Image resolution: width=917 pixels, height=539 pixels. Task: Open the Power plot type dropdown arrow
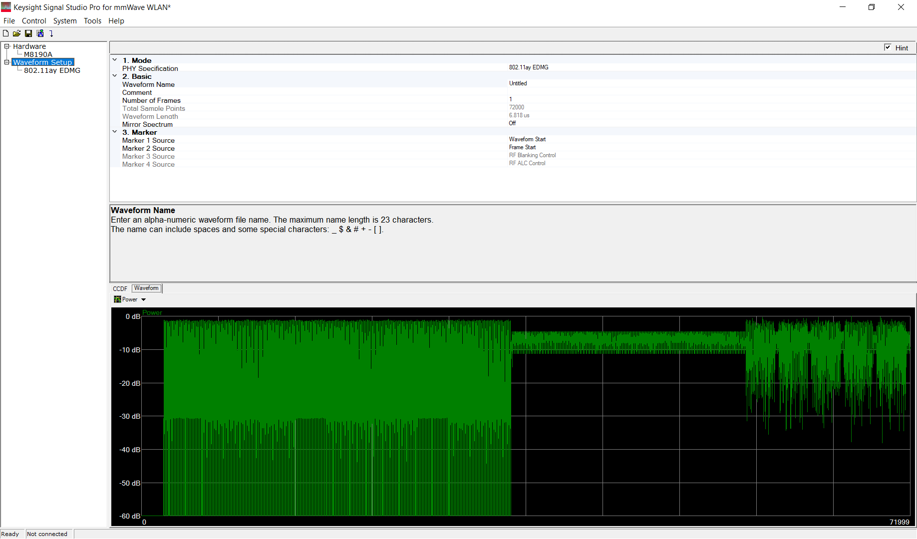pos(144,300)
